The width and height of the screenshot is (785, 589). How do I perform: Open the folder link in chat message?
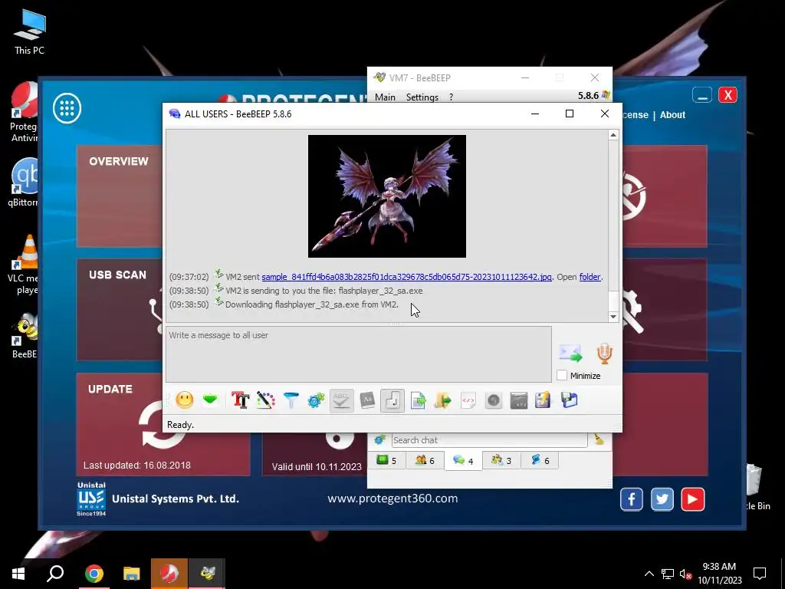590,277
